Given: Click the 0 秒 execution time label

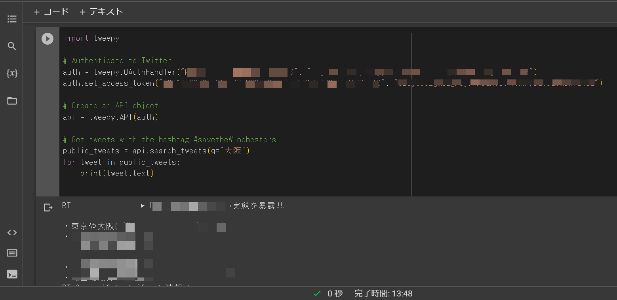Looking at the screenshot, I should pos(335,294).
